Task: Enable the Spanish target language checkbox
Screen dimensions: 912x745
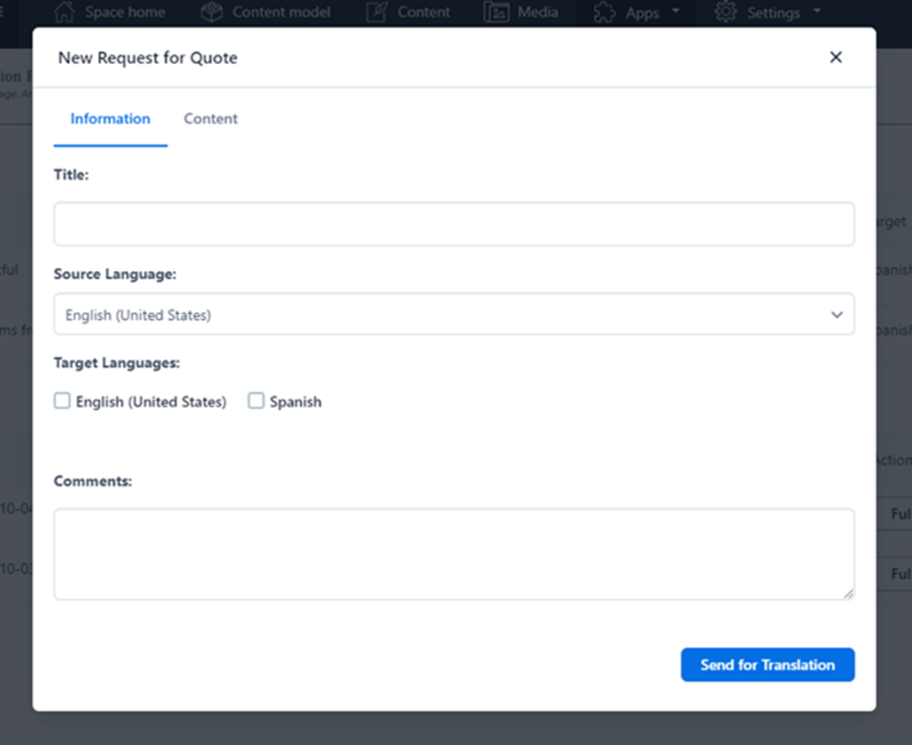Action: [x=256, y=400]
